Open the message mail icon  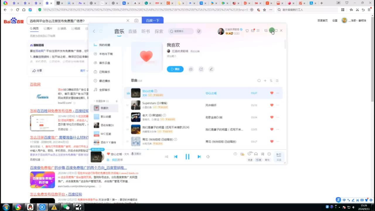(253, 30)
